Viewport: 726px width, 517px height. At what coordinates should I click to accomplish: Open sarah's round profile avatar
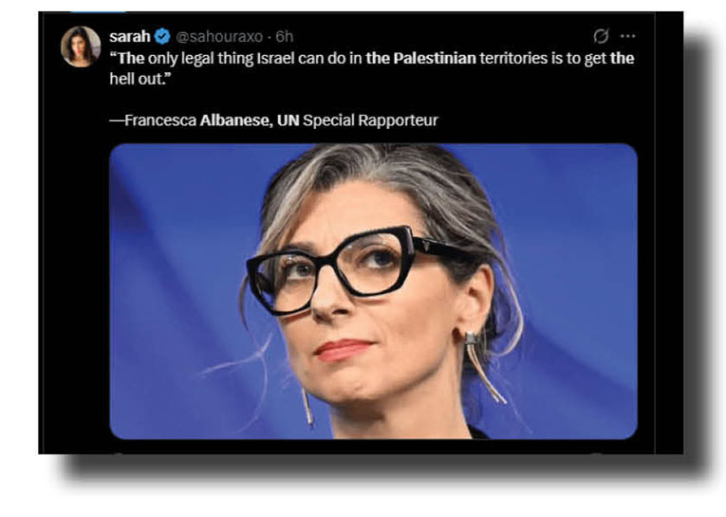click(x=81, y=46)
